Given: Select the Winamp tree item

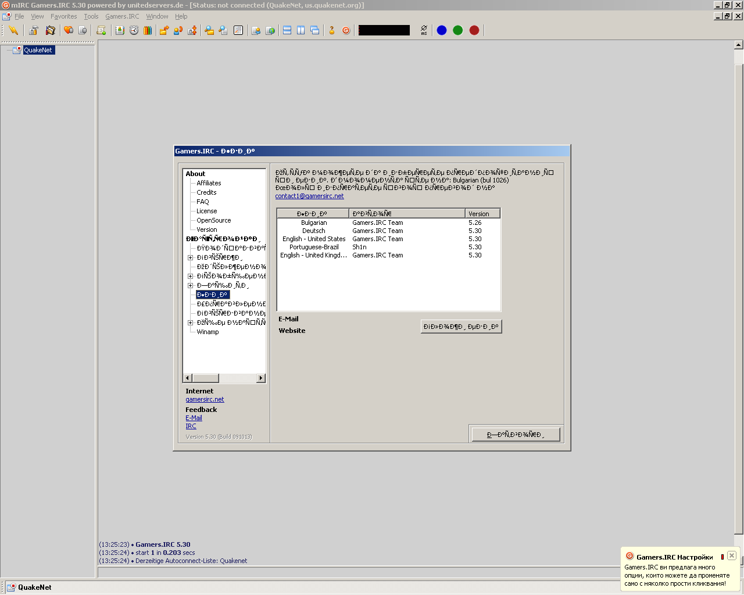Looking at the screenshot, I should click(x=208, y=332).
